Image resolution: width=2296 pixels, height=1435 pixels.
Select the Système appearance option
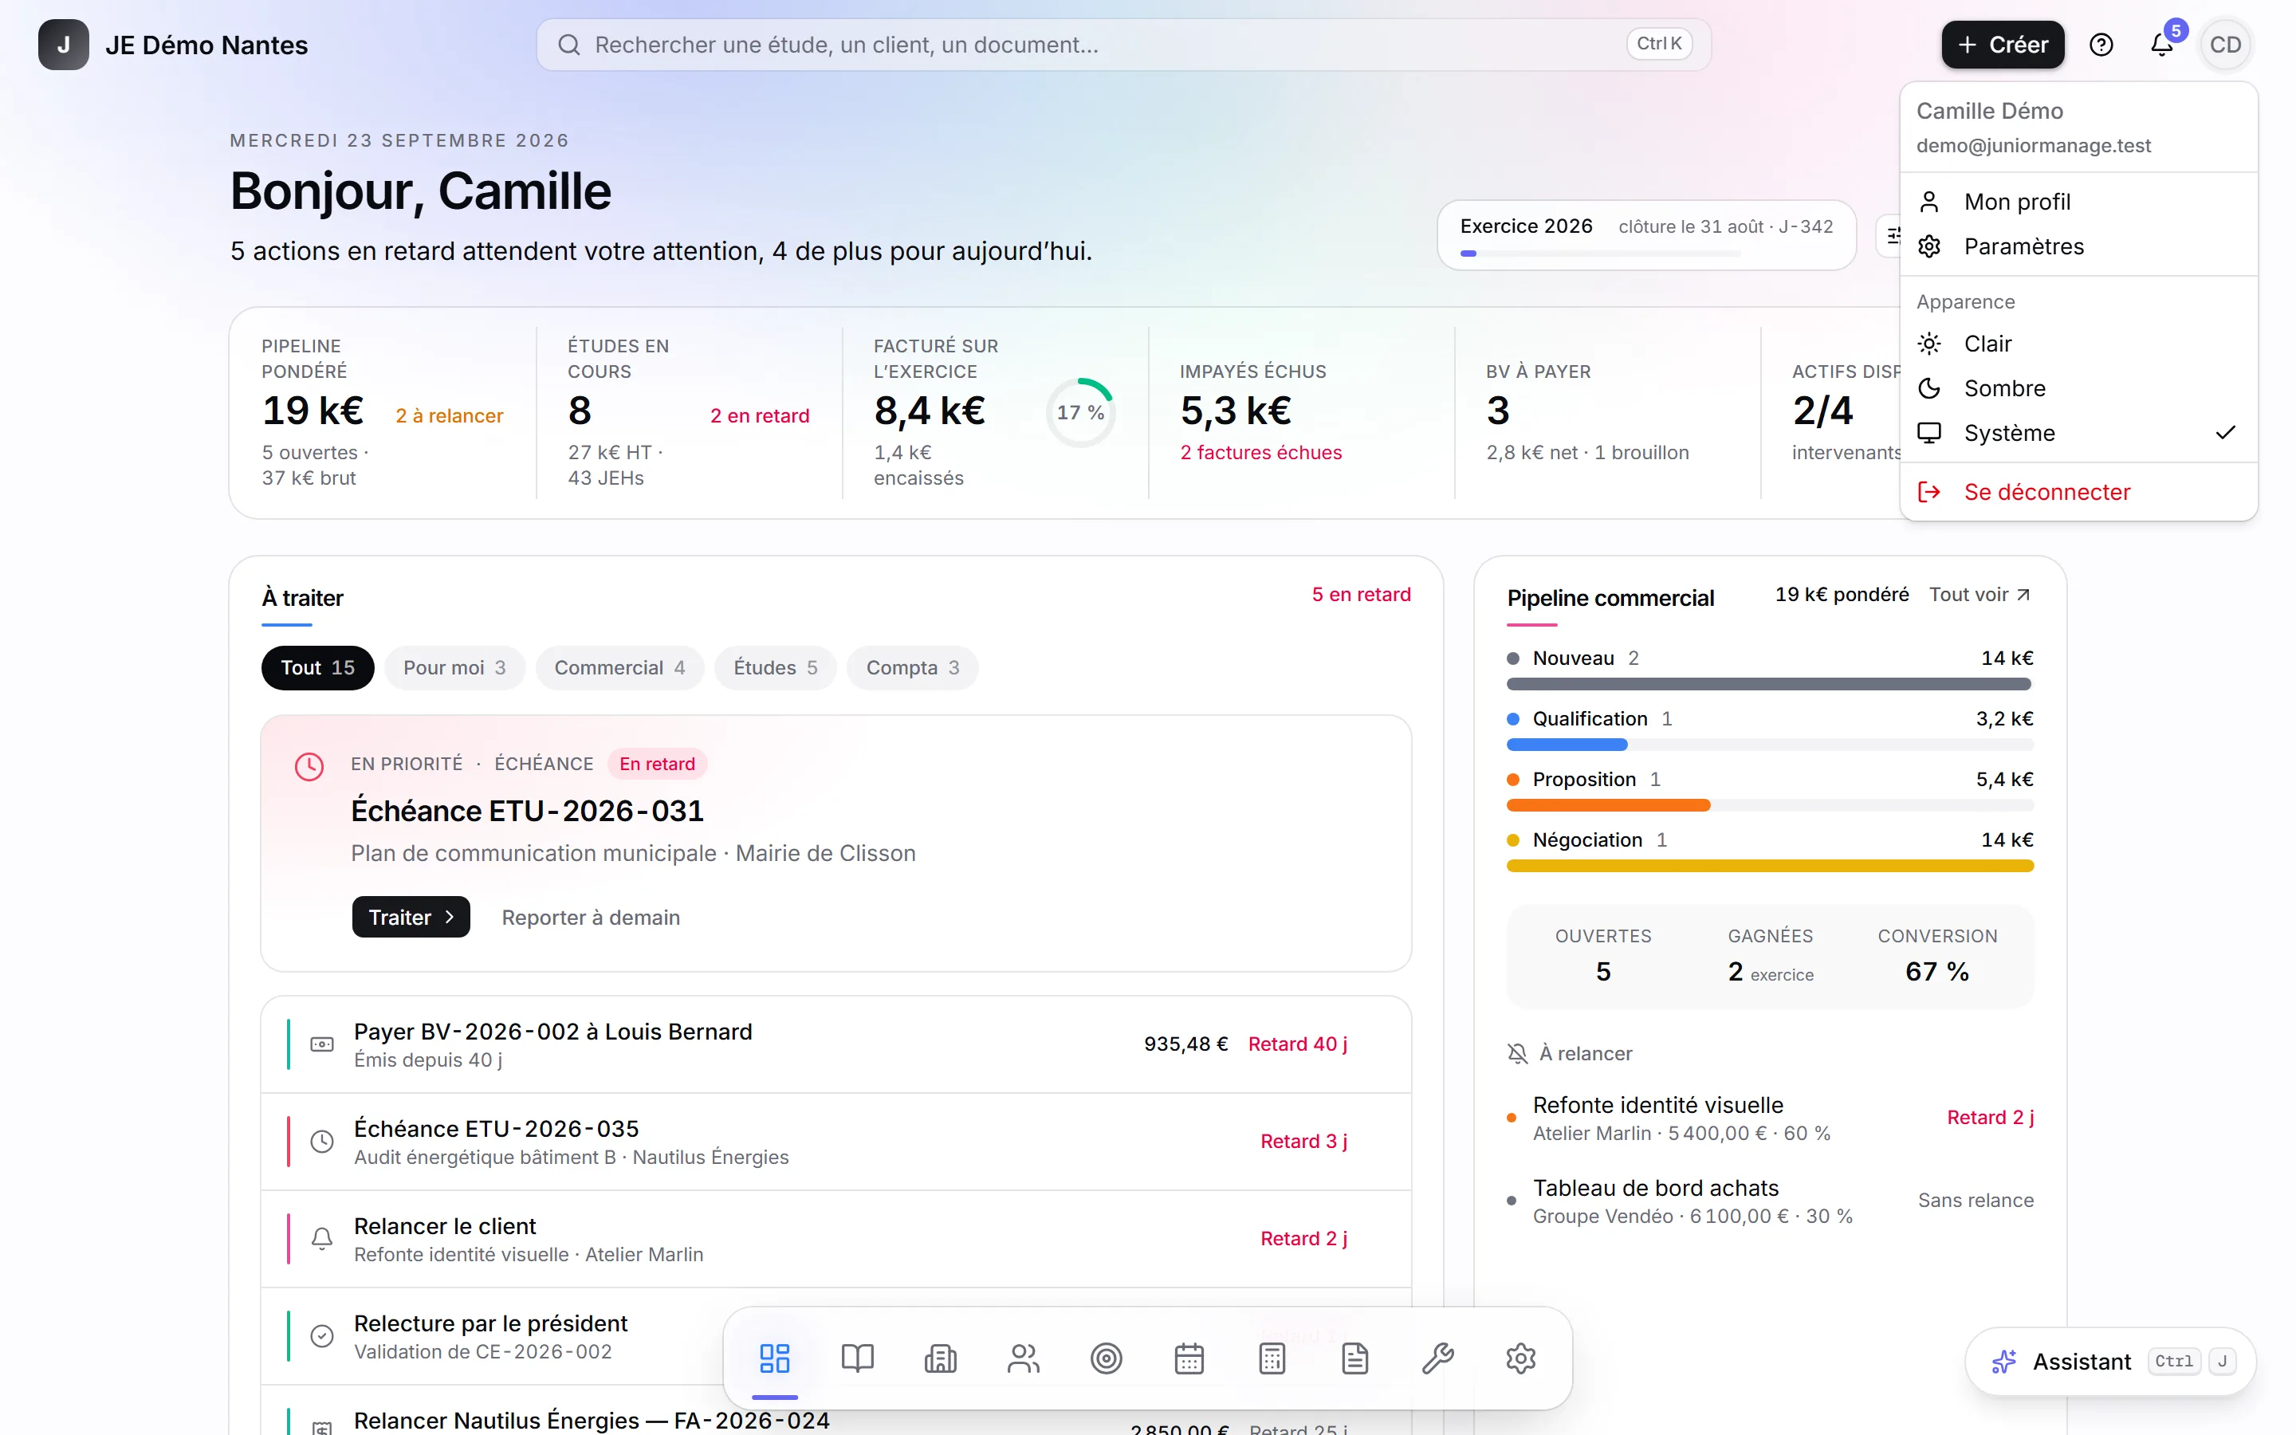click(2078, 433)
